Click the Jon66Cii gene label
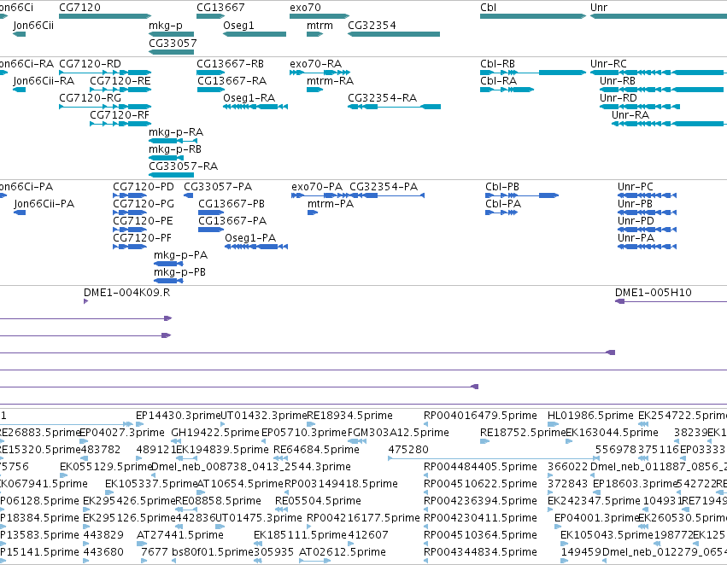 click(x=33, y=26)
